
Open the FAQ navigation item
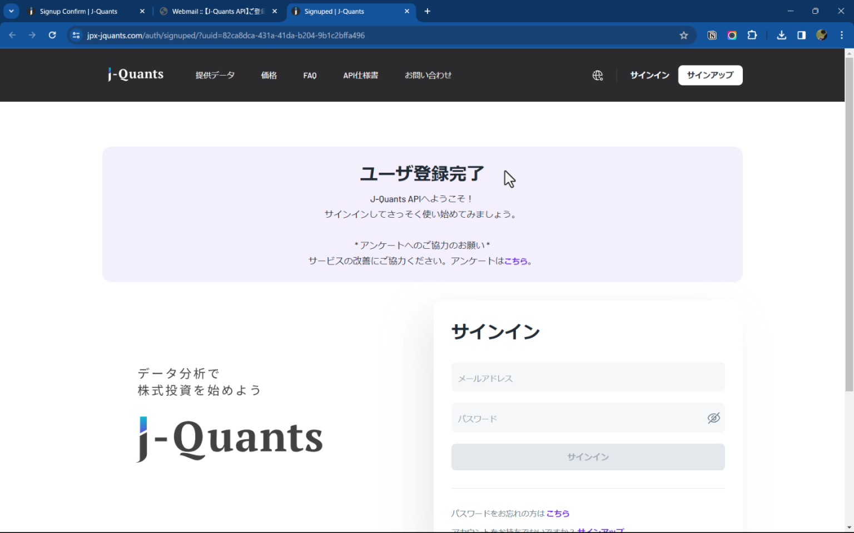point(310,75)
